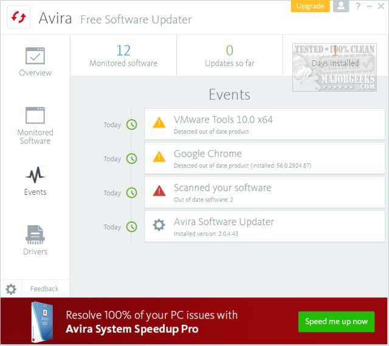Click Today label next to Scanned your software
The height and width of the screenshot is (346, 389).
click(x=112, y=193)
